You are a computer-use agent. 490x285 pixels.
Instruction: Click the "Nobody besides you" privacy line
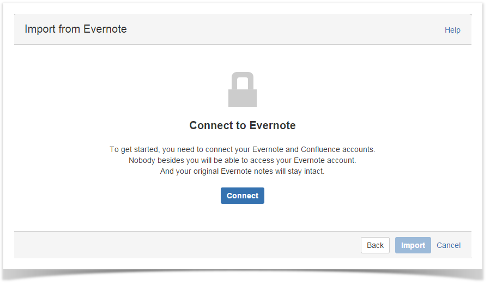243,160
